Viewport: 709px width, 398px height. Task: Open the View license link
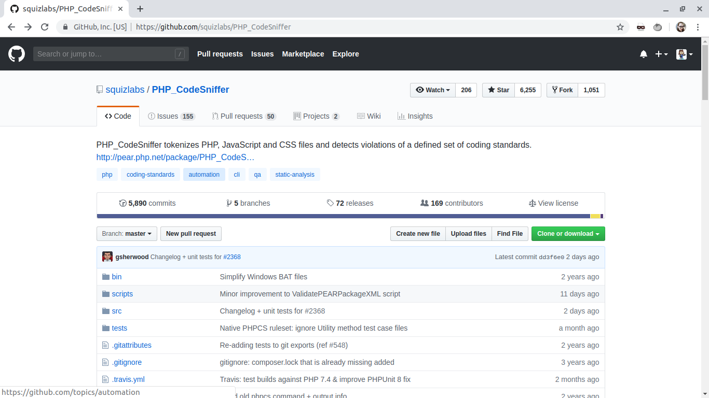pos(553,203)
